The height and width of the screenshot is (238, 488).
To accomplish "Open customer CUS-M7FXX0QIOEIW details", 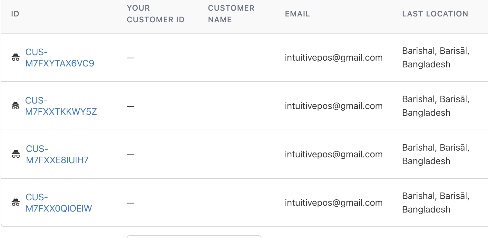I will tap(59, 203).
